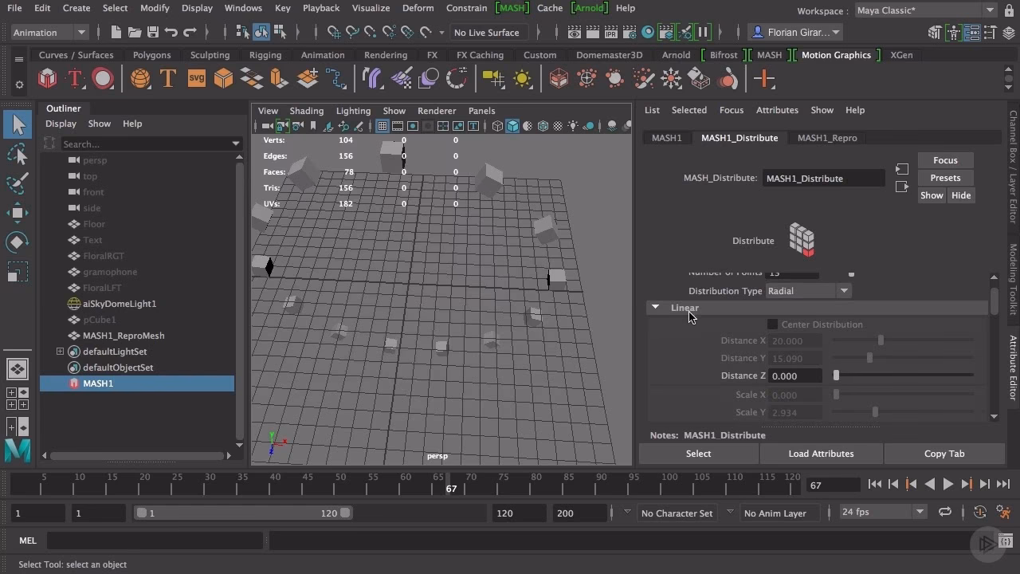Click Load Attributes button
The width and height of the screenshot is (1020, 574).
[x=821, y=454]
